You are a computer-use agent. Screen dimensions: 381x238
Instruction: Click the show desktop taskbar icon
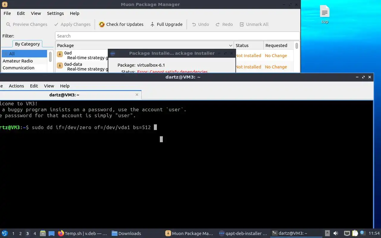point(51,233)
